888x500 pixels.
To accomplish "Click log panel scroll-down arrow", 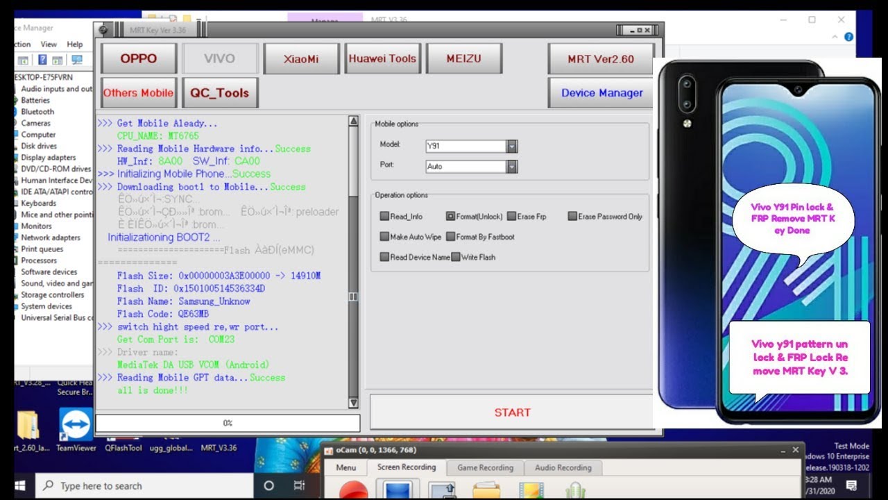I will [x=353, y=403].
